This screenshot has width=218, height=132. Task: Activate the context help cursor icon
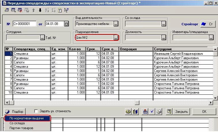pos(67,10)
